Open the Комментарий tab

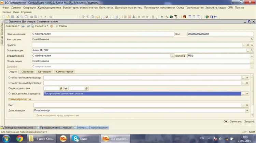click(x=65, y=72)
